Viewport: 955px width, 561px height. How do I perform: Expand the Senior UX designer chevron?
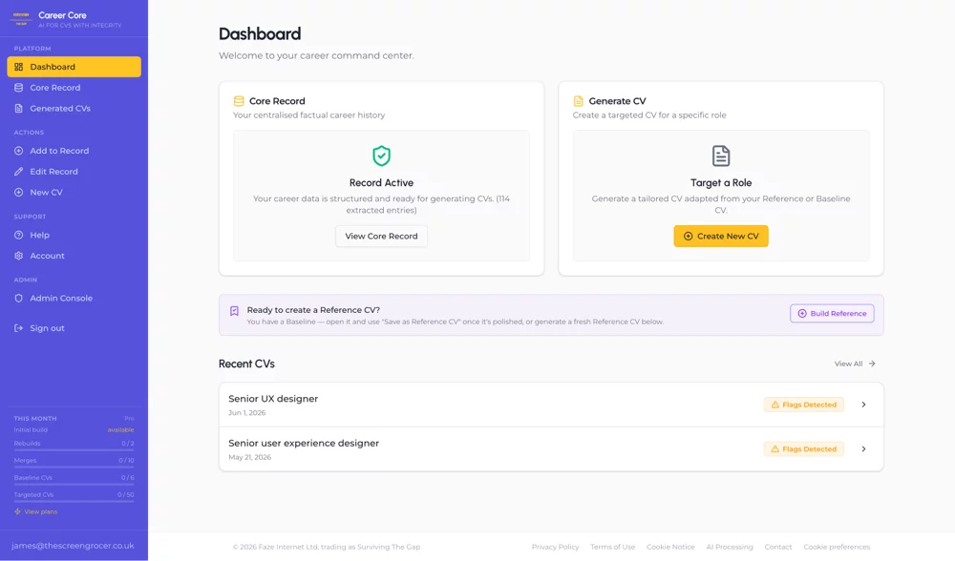pyautogui.click(x=863, y=405)
